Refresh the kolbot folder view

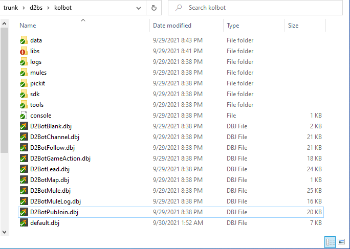point(154,8)
